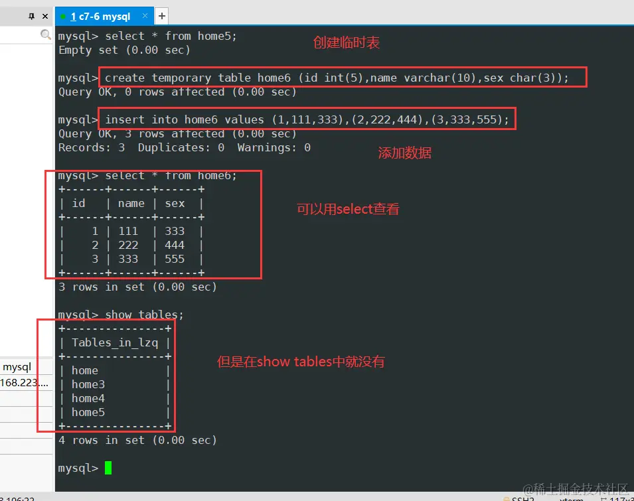
Task: Click the 'insert into home6 values' command line
Action: click(x=307, y=119)
